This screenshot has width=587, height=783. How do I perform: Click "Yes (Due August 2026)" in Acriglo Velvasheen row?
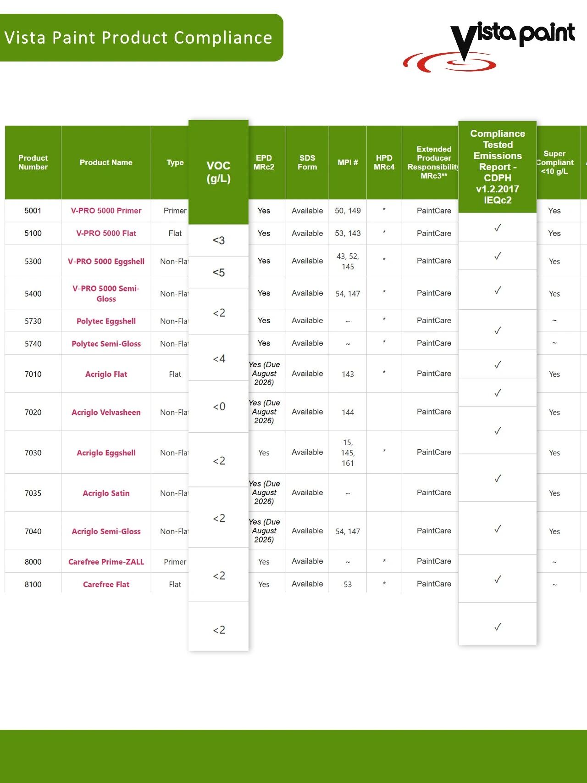click(x=265, y=412)
